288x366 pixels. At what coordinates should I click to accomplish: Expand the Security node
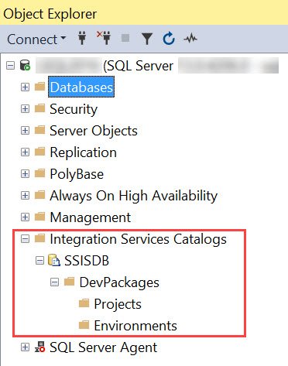click(25, 109)
